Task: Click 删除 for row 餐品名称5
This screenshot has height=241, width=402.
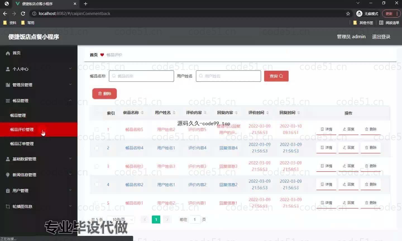Action: tap(371, 129)
